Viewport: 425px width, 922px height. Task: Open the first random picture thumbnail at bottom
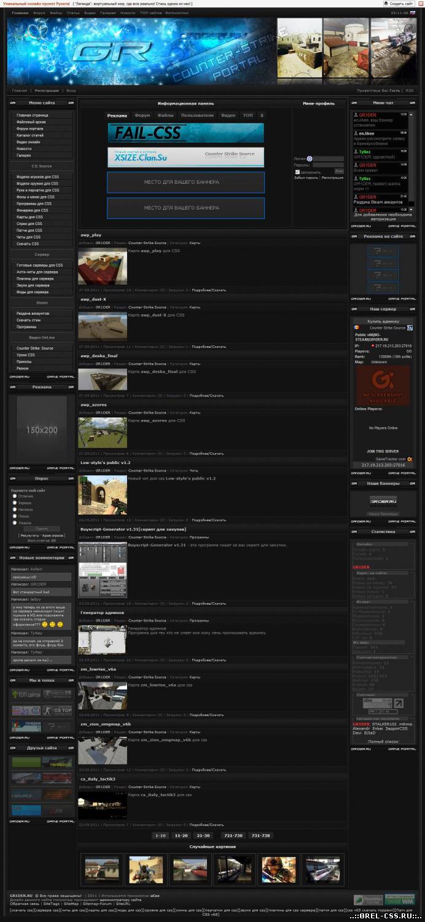[x=103, y=870]
